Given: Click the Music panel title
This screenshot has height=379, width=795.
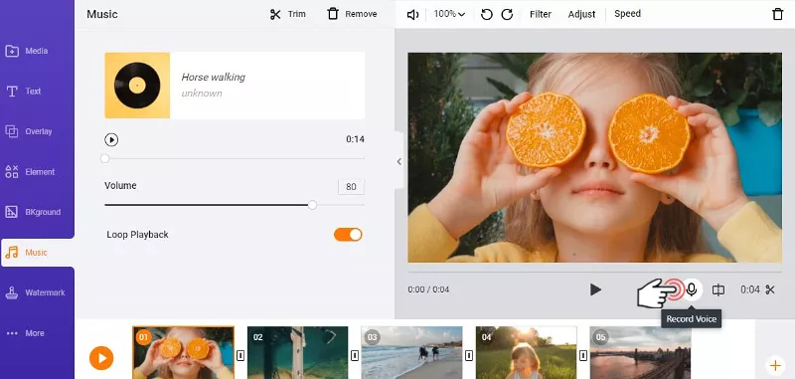Looking at the screenshot, I should tap(102, 14).
